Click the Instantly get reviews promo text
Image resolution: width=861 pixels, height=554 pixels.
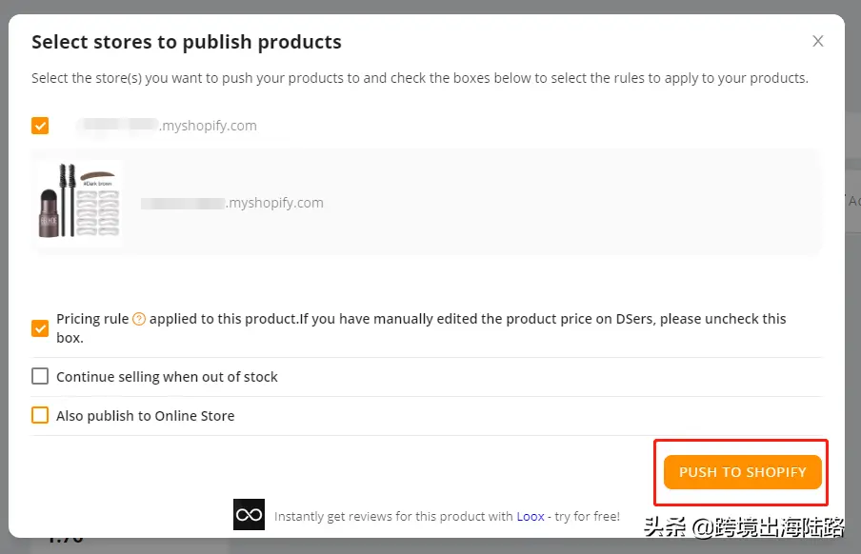[393, 517]
